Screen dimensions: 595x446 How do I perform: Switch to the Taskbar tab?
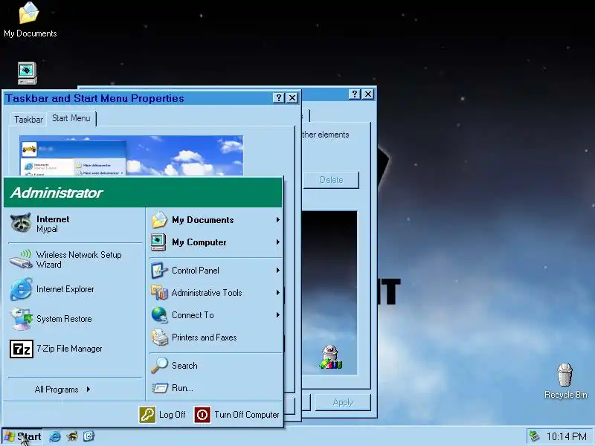[x=28, y=120]
